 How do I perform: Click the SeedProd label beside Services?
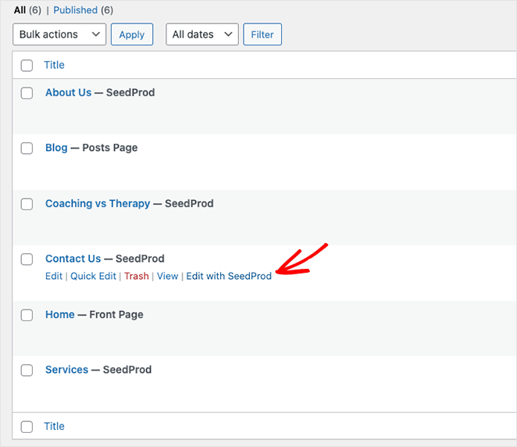point(127,370)
